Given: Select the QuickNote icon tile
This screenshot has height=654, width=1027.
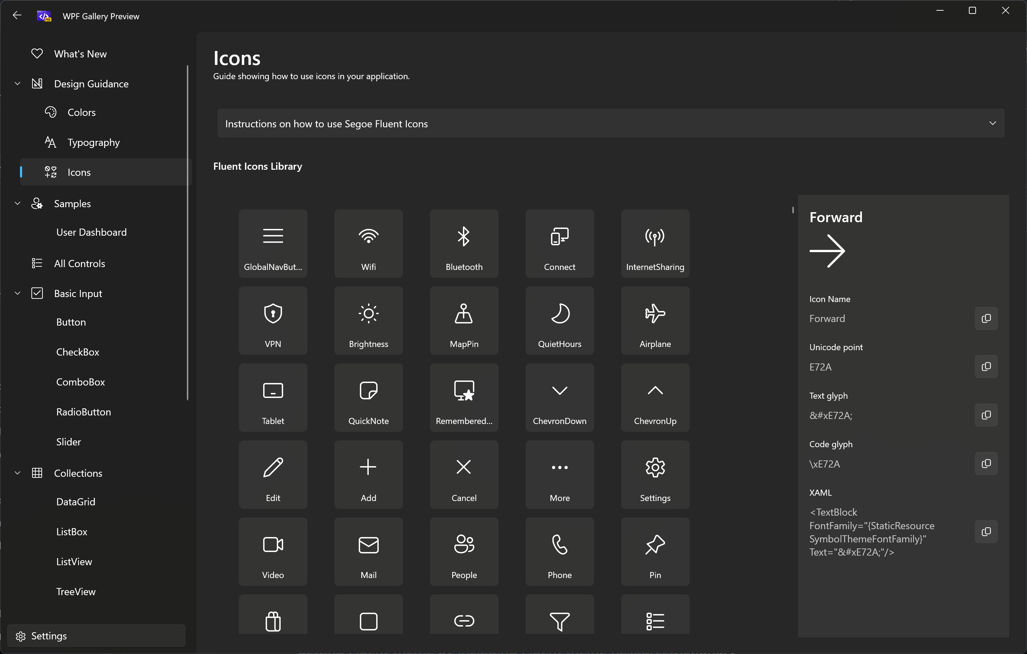Looking at the screenshot, I should tap(368, 398).
